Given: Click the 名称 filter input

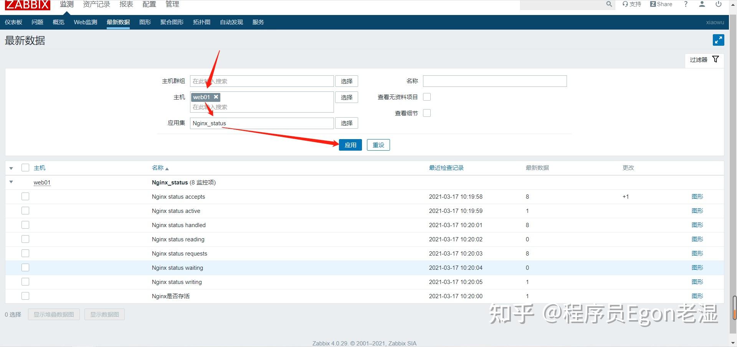Looking at the screenshot, I should (495, 81).
